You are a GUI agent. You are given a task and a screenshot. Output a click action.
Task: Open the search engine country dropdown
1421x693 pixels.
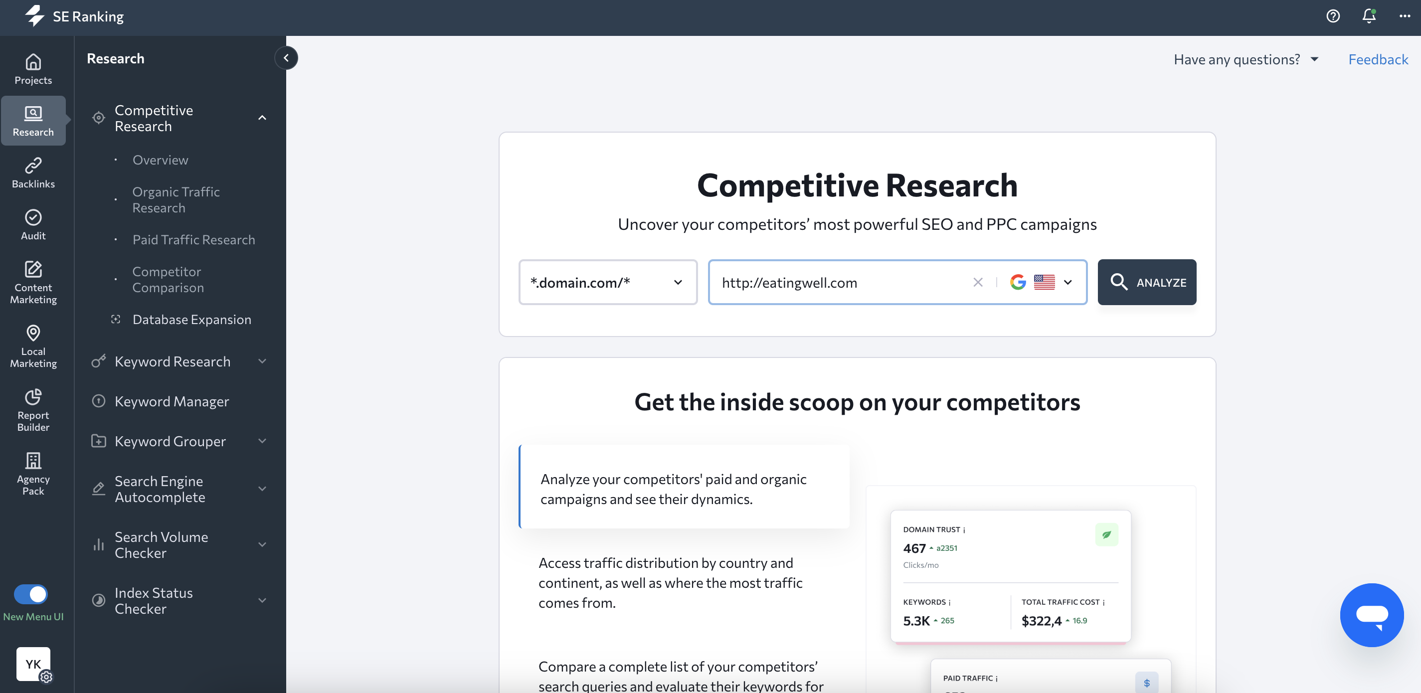1068,283
